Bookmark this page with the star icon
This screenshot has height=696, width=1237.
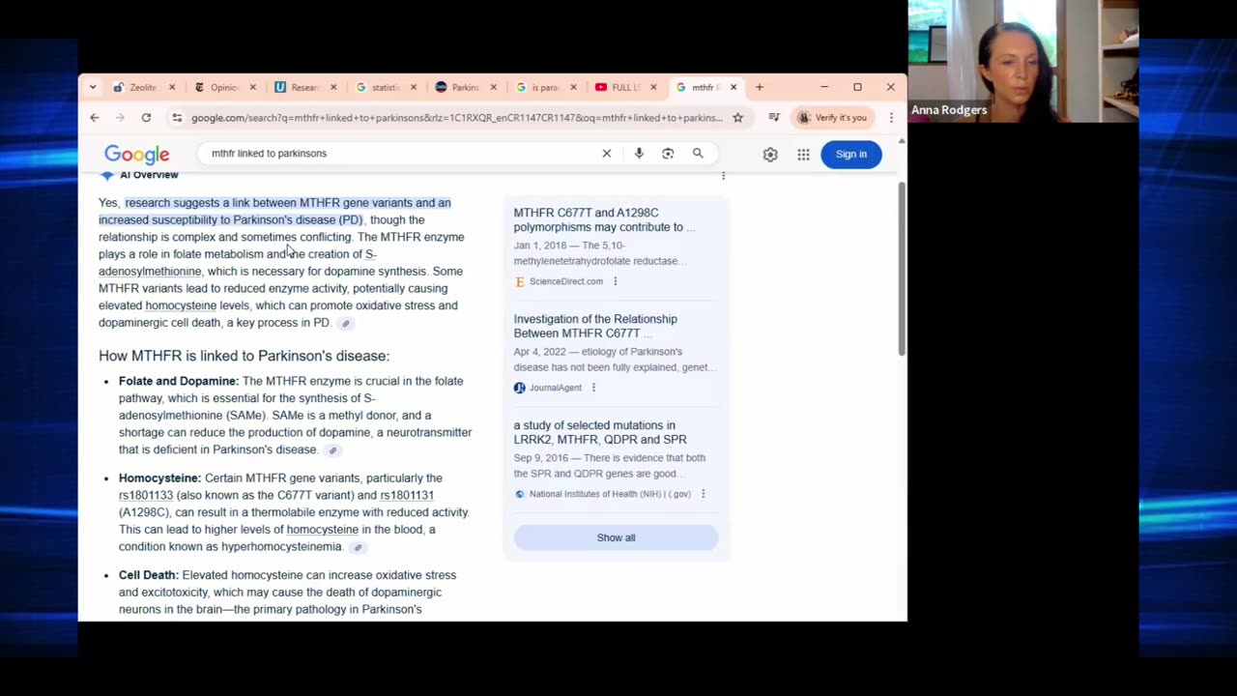[737, 118]
